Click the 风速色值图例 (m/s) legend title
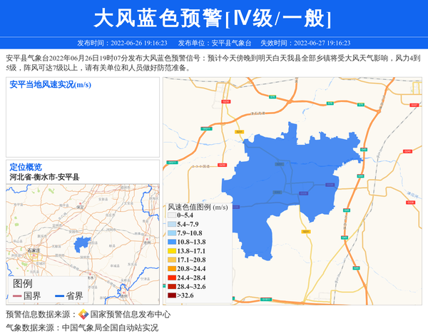 [198, 207]
